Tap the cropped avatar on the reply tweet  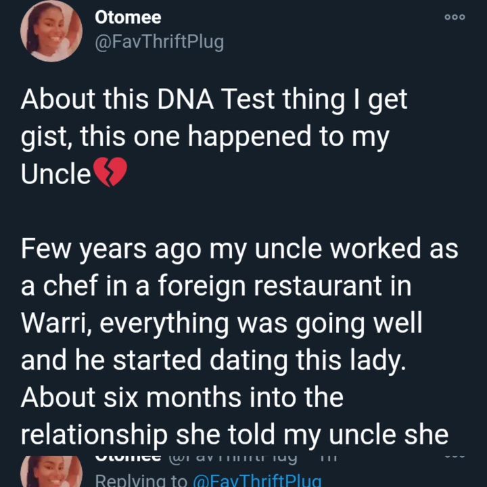(x=51, y=471)
